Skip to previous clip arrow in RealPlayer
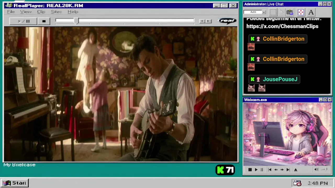The height and width of the screenshot is (188, 335). coord(202,21)
